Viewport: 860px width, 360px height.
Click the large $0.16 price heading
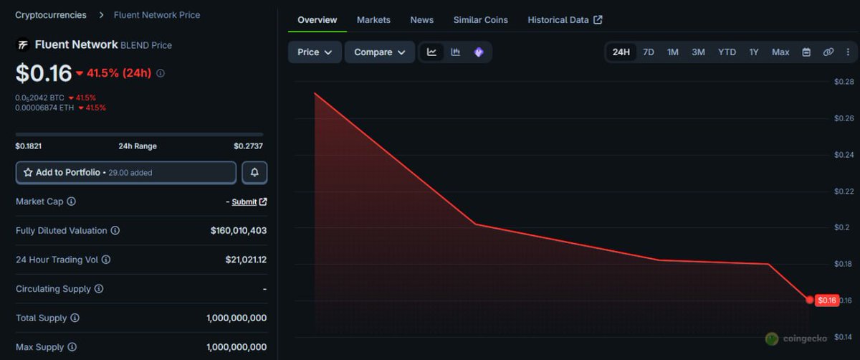click(x=44, y=73)
